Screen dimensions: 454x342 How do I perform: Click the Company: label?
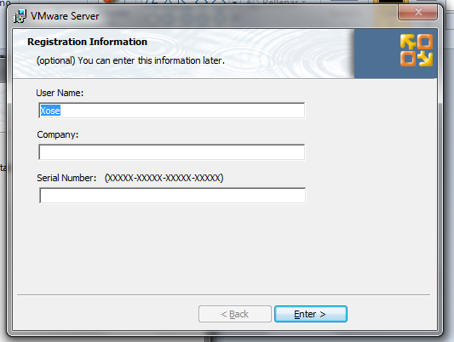58,134
